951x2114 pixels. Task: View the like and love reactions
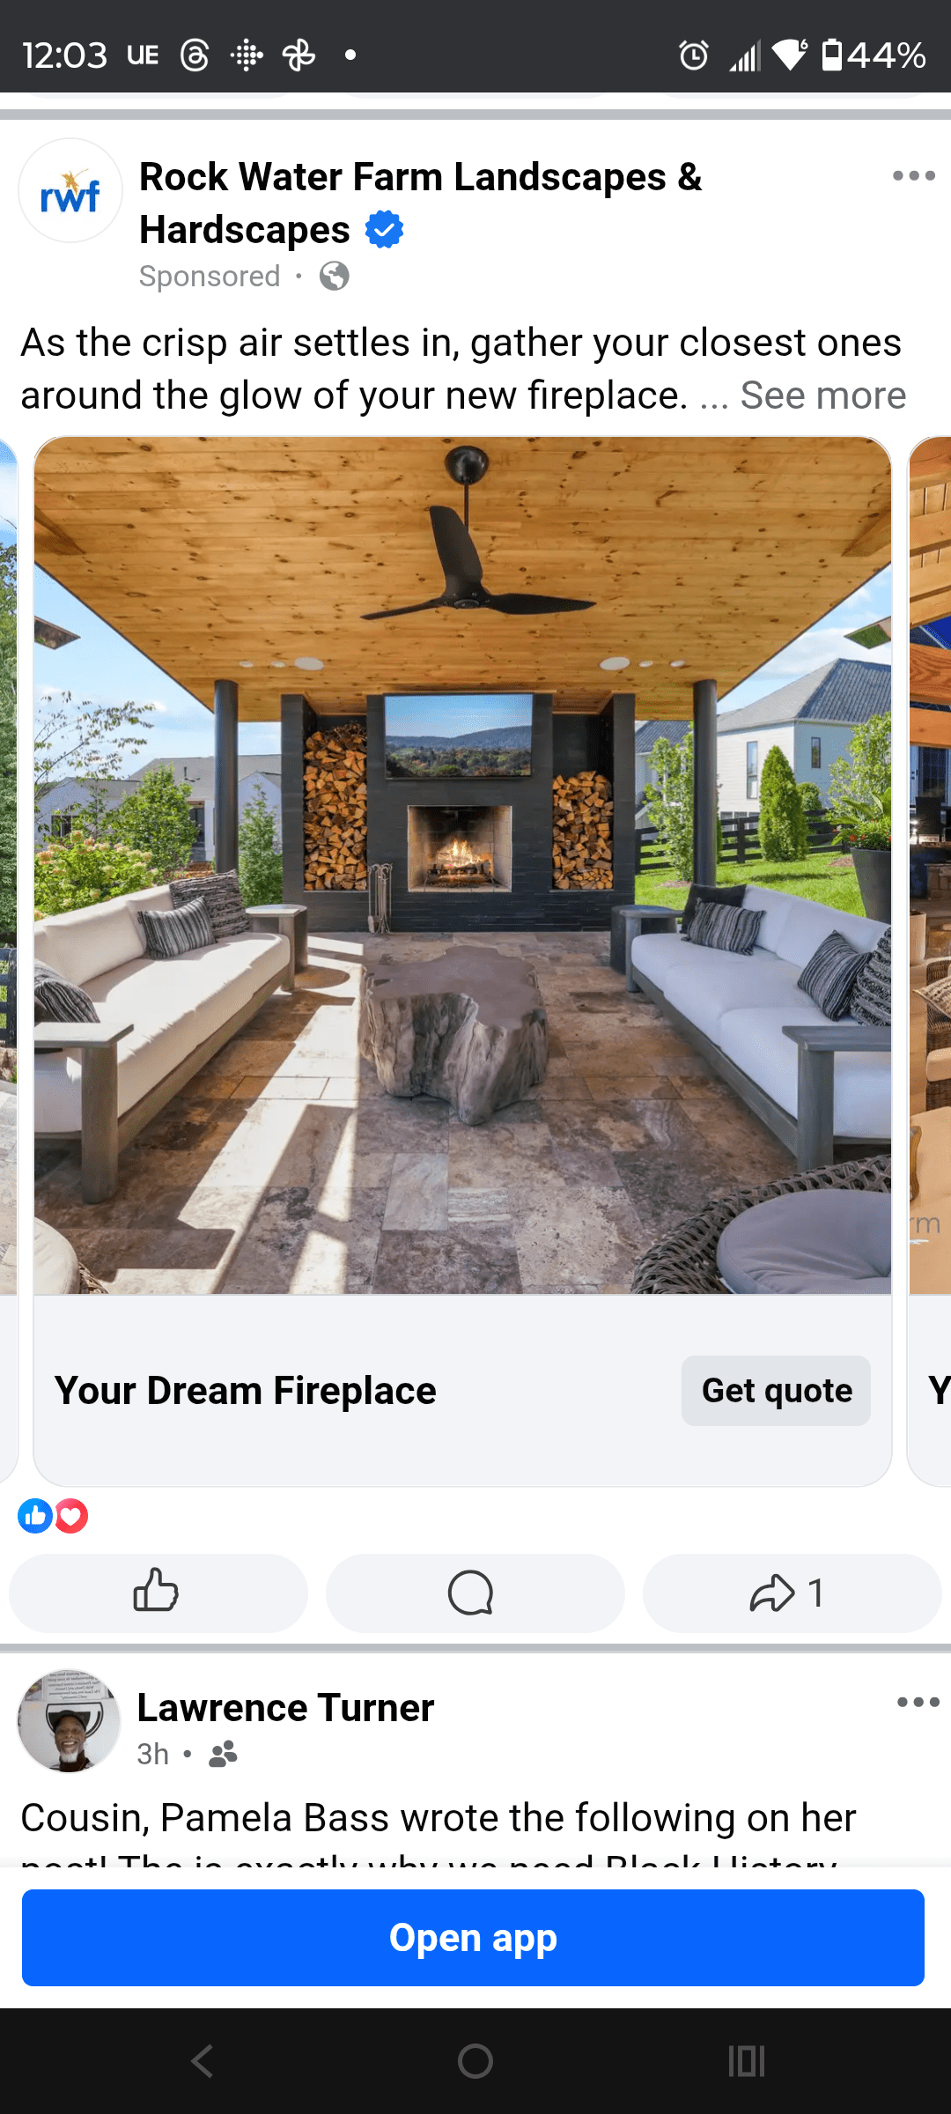tap(53, 1516)
